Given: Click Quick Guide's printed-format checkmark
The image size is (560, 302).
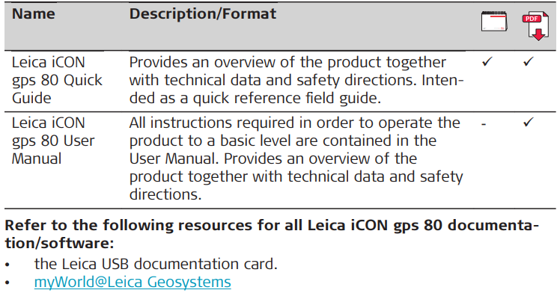Looking at the screenshot, I should point(487,62).
